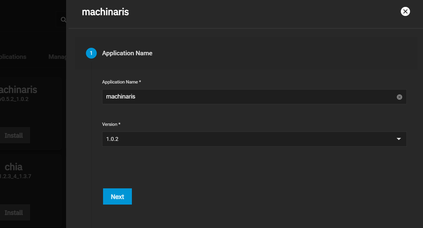Click the chia card title
The height and width of the screenshot is (228, 423).
click(14, 167)
